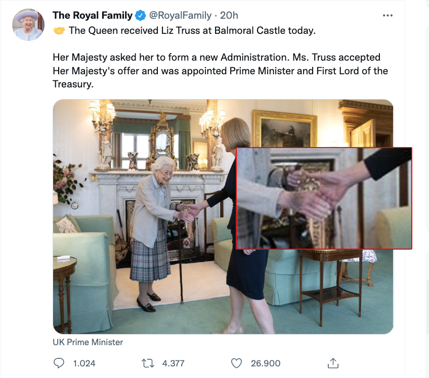Click the paragraph starting with Her Majesty
Viewport: 429px width, 378px height.
click(220, 70)
